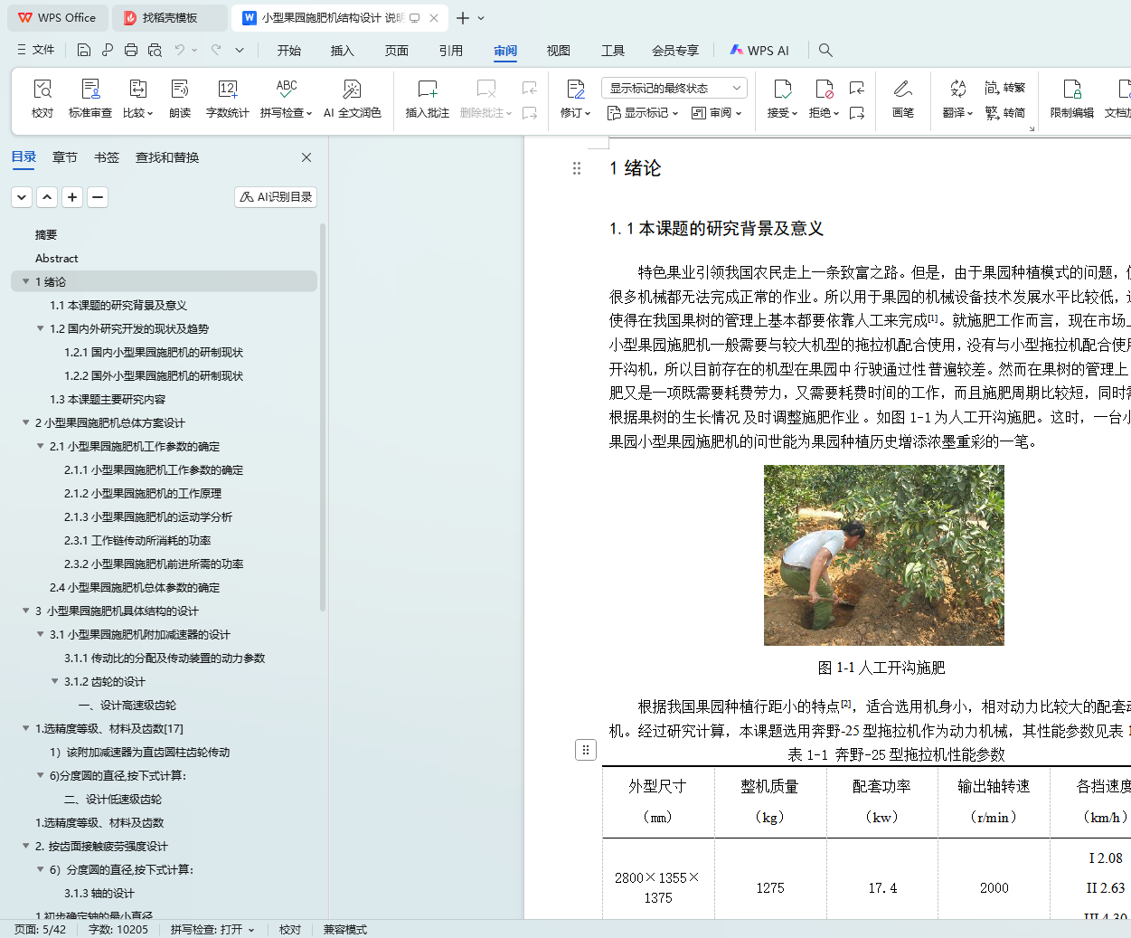Viewport: 1131px width, 938px height.
Task: Click the paragraph drag handle beside 1 绪论
Action: tap(577, 168)
